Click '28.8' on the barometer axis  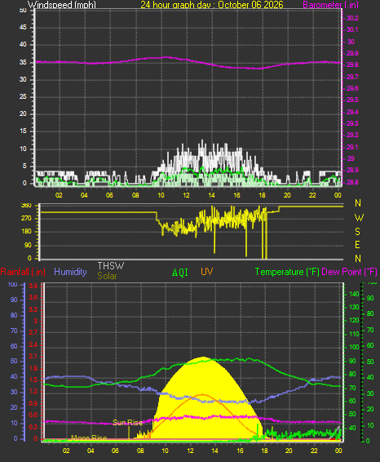(352, 182)
